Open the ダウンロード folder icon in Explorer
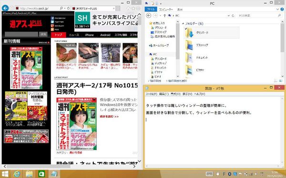This screenshot has width=286, height=178. pyautogui.click(x=189, y=33)
